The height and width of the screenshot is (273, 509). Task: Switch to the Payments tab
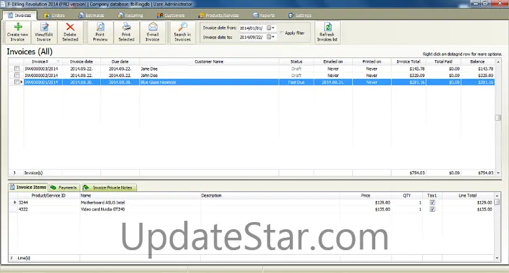(64, 187)
